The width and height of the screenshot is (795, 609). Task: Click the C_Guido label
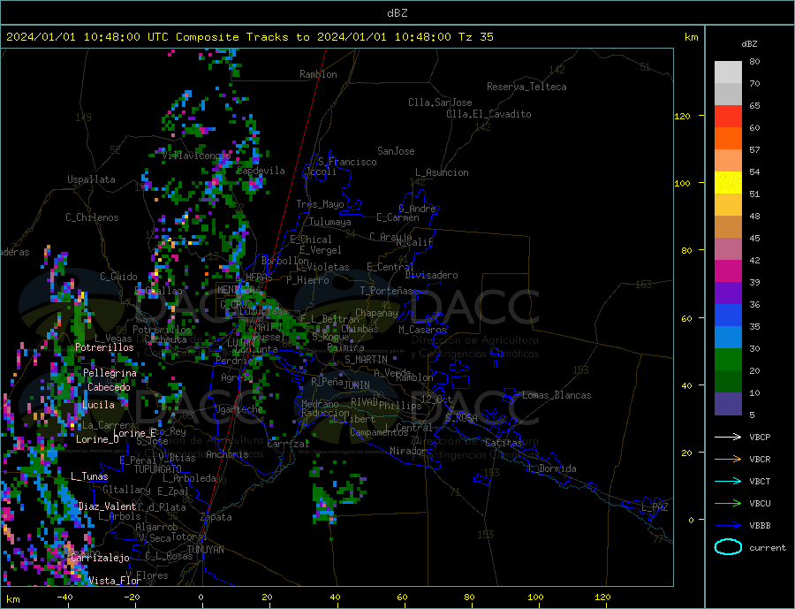(118, 277)
